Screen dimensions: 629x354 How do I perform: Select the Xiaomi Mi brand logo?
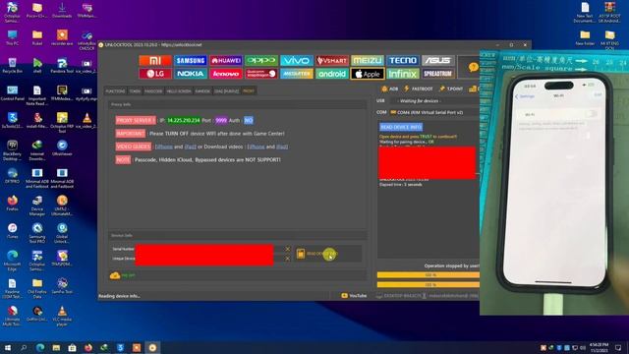pos(155,61)
